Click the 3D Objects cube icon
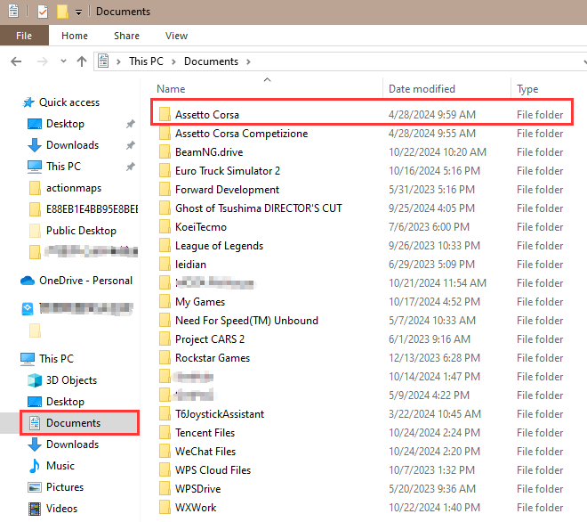This screenshot has width=587, height=522. tap(35, 380)
